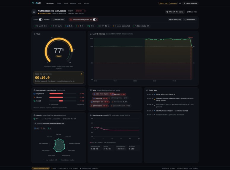Screen dimensions: 230x170
Task: Click the 6.6 ev/s status chip
Action: pyautogui.click(x=56, y=26)
